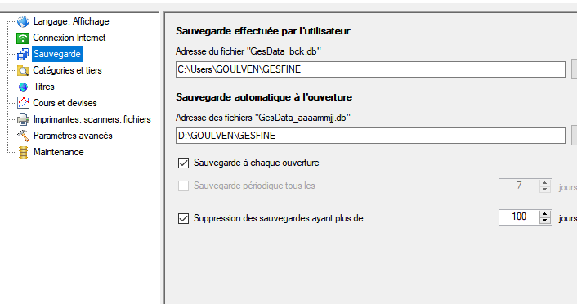This screenshot has height=304, width=577.
Task: Click the Titres globe icon
Action: pyautogui.click(x=23, y=87)
